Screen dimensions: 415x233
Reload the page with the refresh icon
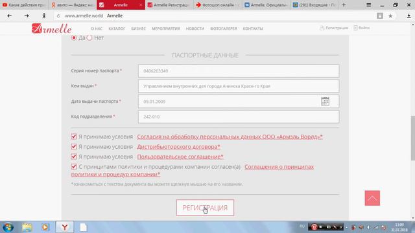point(58,16)
